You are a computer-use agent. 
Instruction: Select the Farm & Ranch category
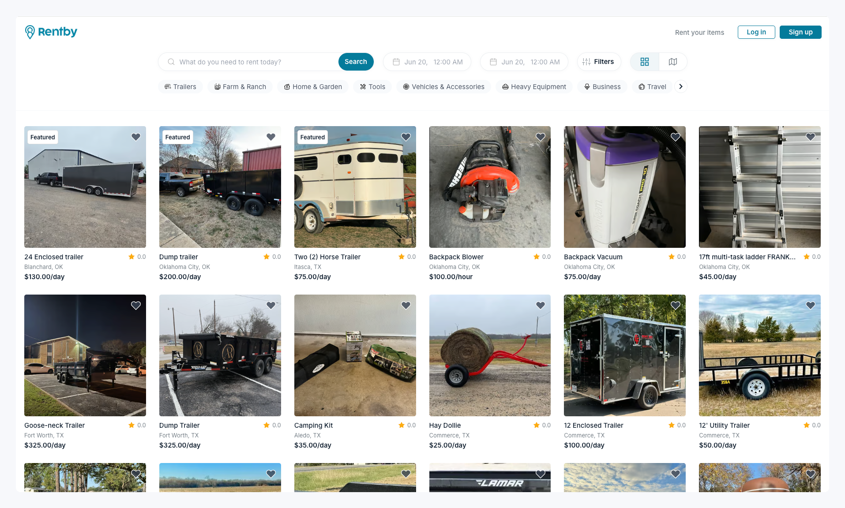coord(240,87)
